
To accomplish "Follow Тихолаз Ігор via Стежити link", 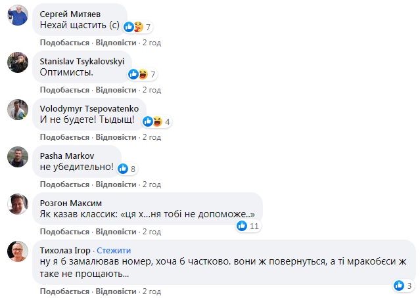I will (x=114, y=250).
